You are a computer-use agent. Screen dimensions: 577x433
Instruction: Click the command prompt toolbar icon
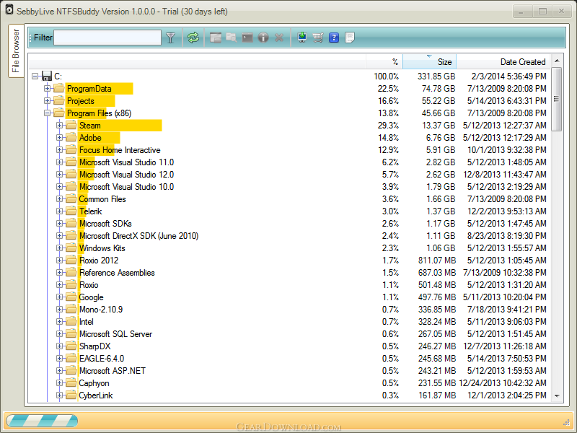click(247, 38)
